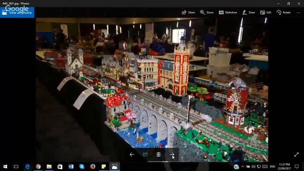Open the Action Center notifications

tap(296, 167)
